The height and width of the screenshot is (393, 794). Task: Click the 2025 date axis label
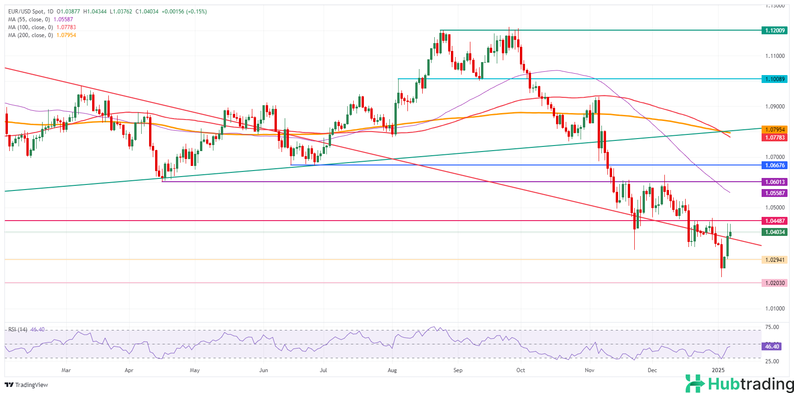point(718,370)
